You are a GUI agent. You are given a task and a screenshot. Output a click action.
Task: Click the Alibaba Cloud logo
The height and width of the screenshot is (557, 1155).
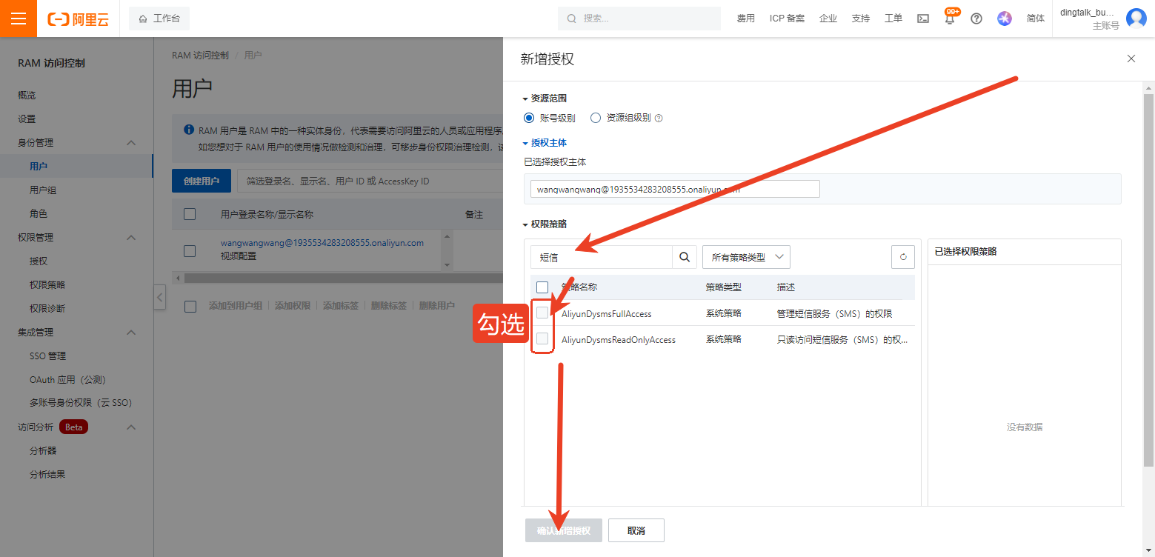78,19
